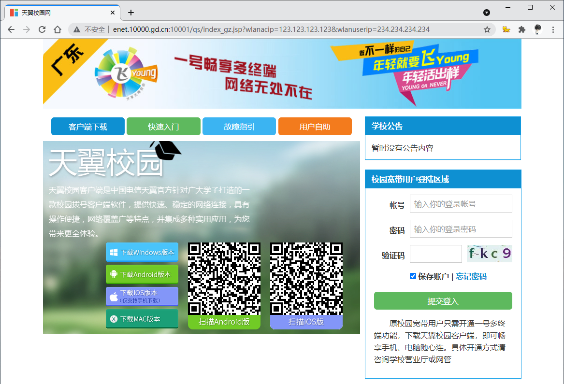Open the yellow cat extension icon
The width and height of the screenshot is (564, 384).
(x=506, y=29)
